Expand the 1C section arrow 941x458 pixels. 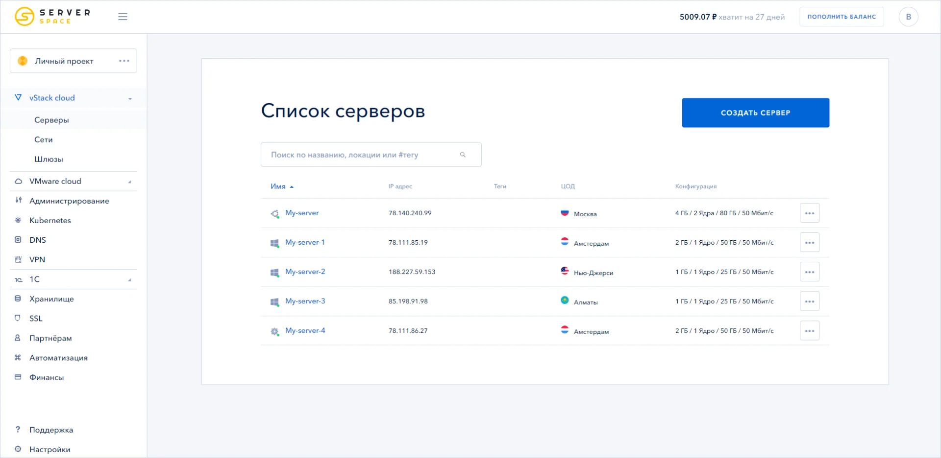(x=130, y=280)
